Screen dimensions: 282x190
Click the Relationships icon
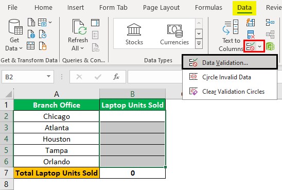pyautogui.click(x=270, y=34)
